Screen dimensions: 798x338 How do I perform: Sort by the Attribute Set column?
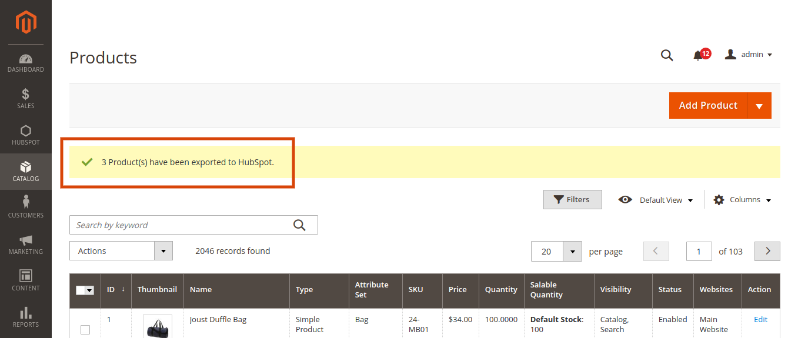pyautogui.click(x=375, y=290)
